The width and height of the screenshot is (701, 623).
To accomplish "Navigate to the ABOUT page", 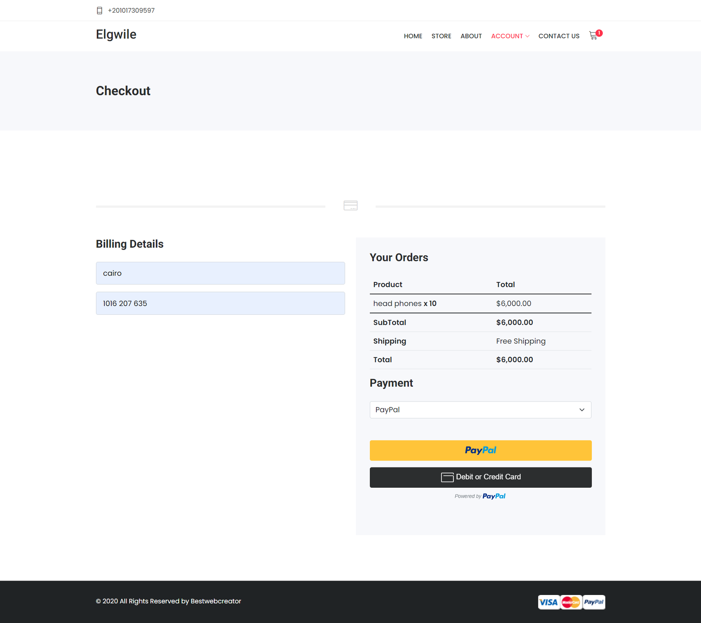I will pyautogui.click(x=471, y=36).
